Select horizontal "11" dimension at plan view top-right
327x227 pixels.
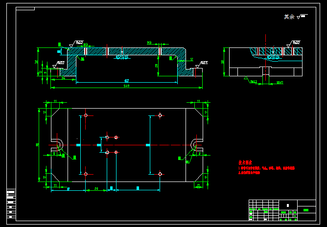199,101
